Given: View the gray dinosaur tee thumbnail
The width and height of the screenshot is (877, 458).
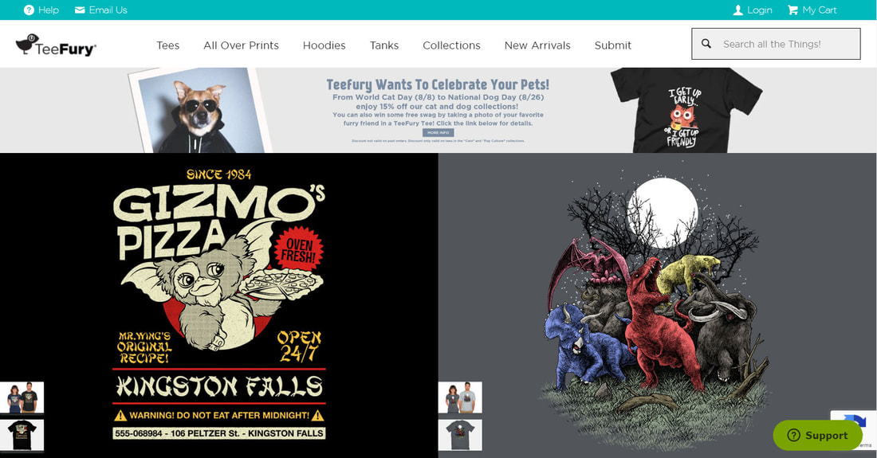Looking at the screenshot, I should click(x=460, y=435).
